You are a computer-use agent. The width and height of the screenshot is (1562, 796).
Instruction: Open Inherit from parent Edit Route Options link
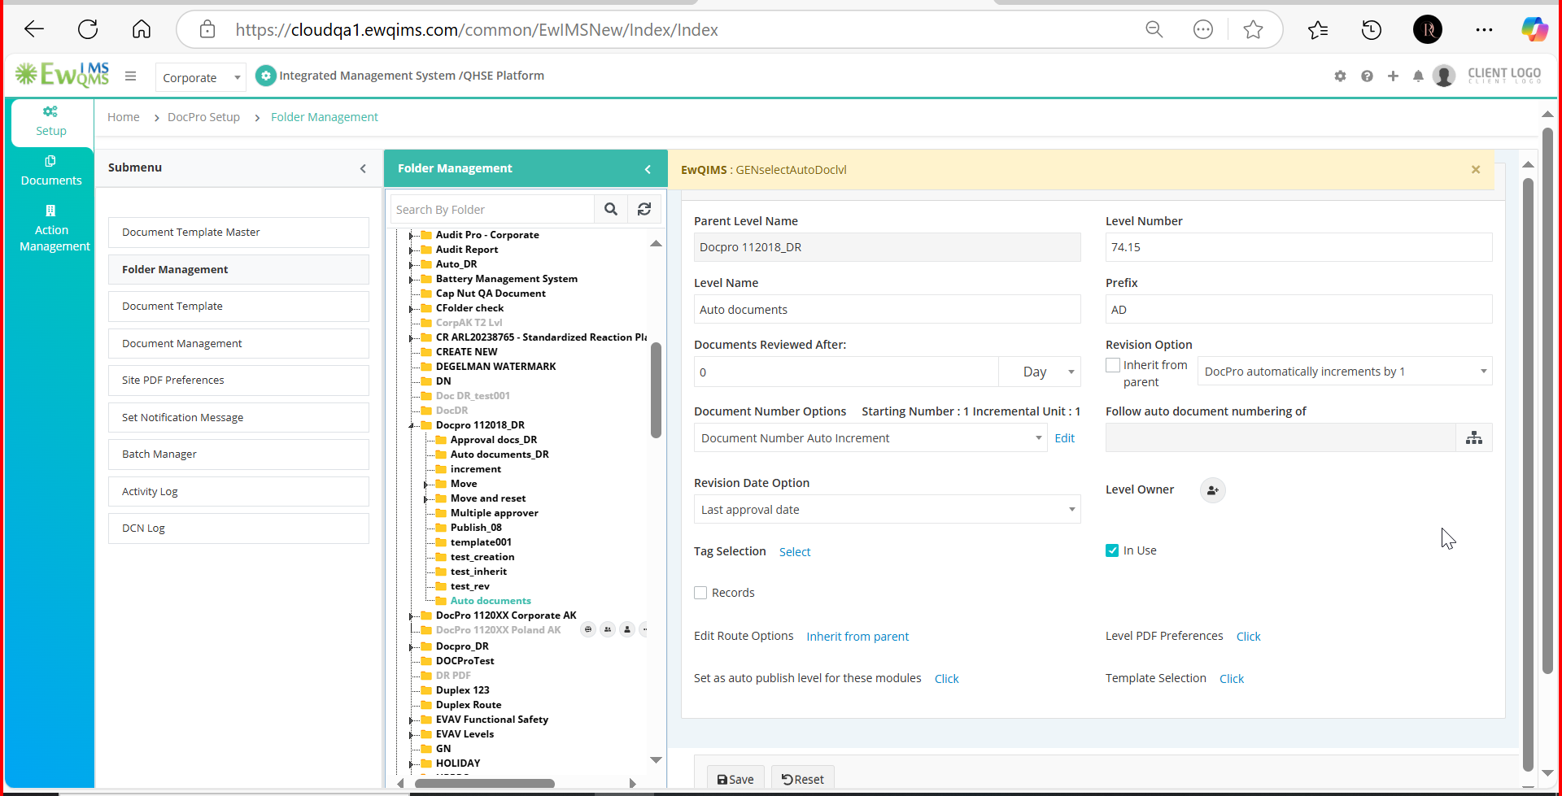click(x=857, y=637)
